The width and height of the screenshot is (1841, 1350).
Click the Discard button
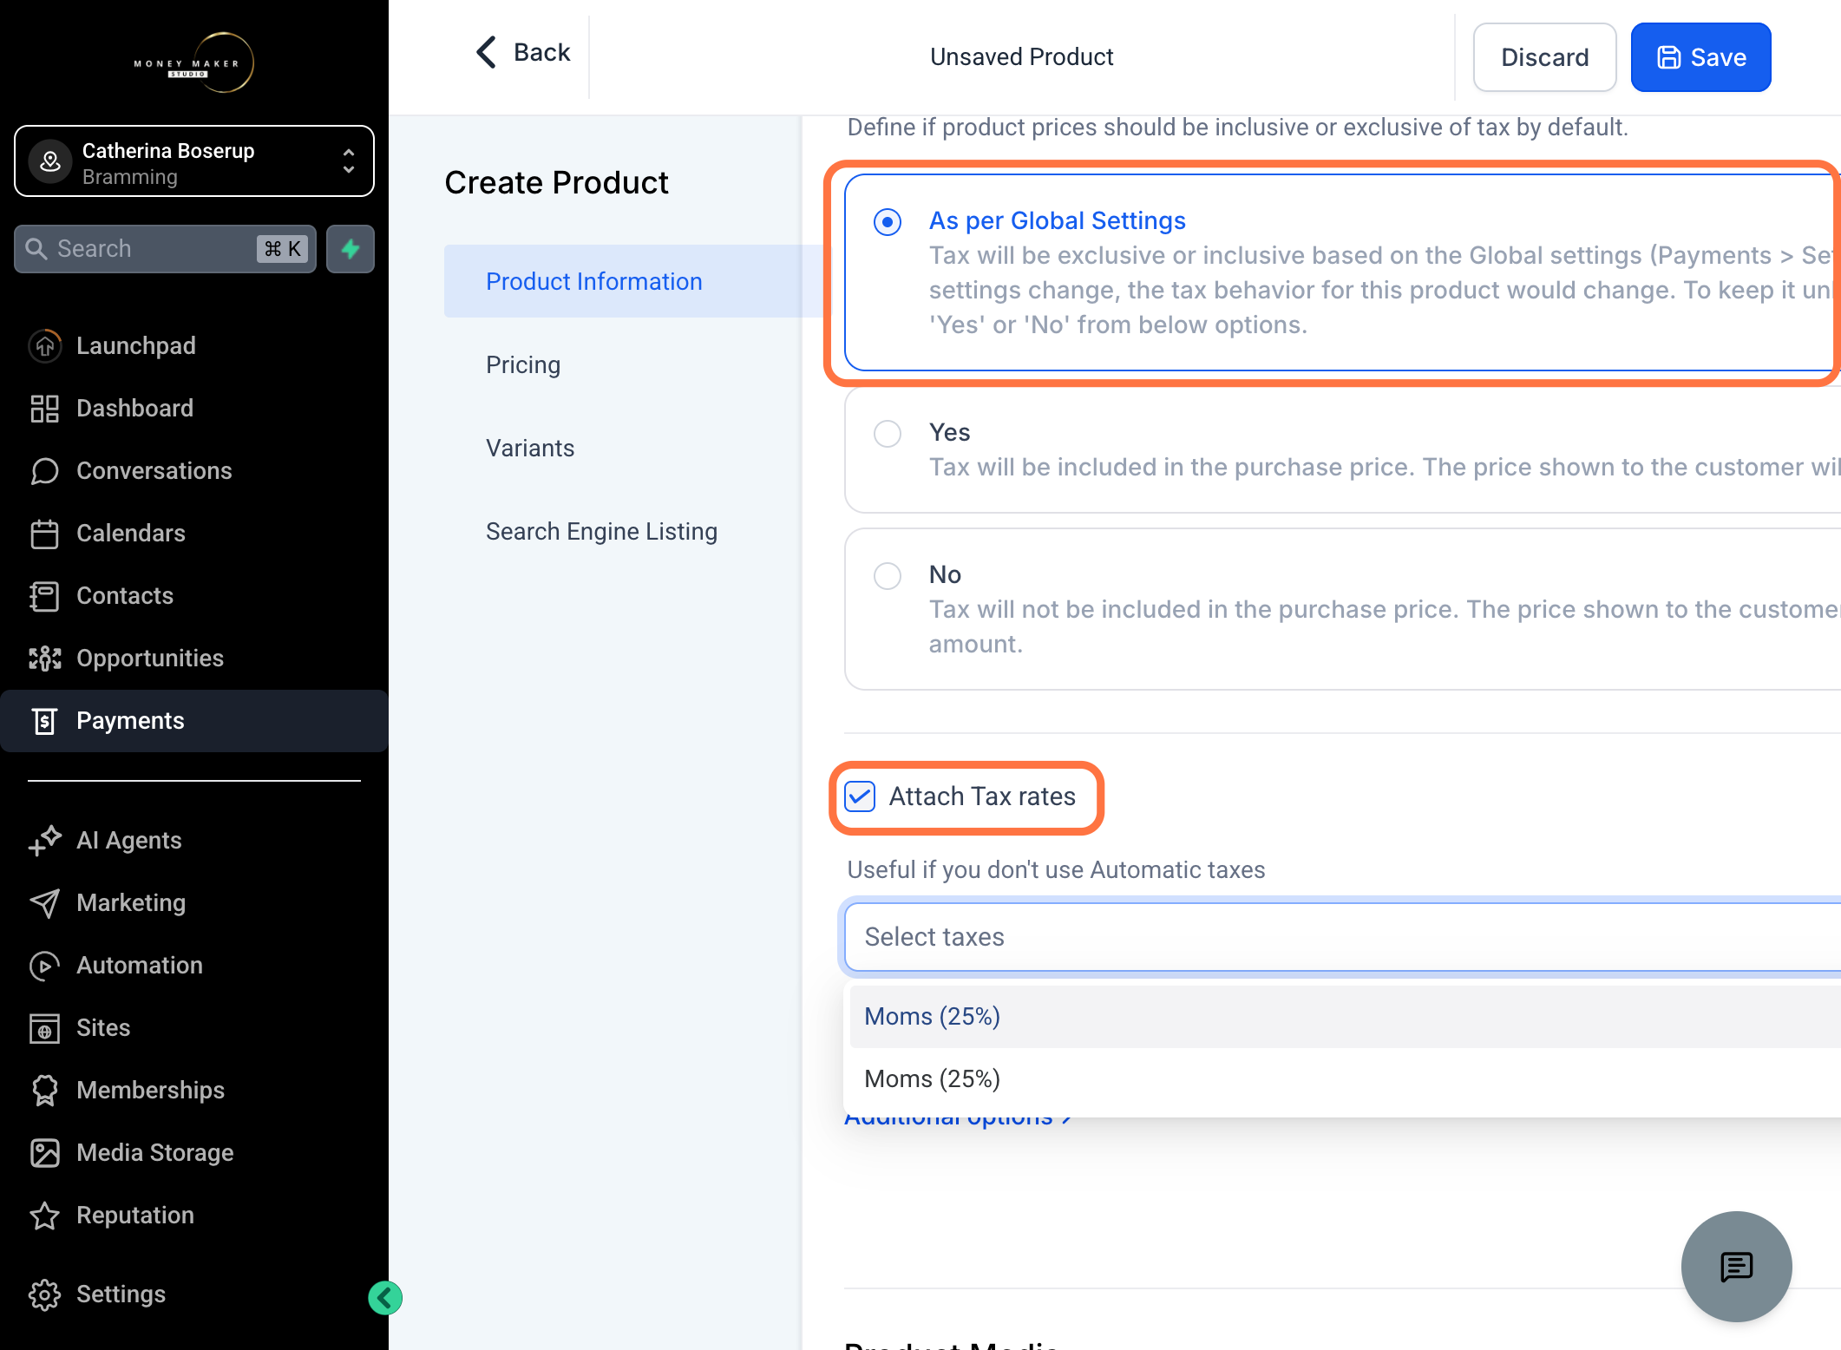(x=1544, y=57)
